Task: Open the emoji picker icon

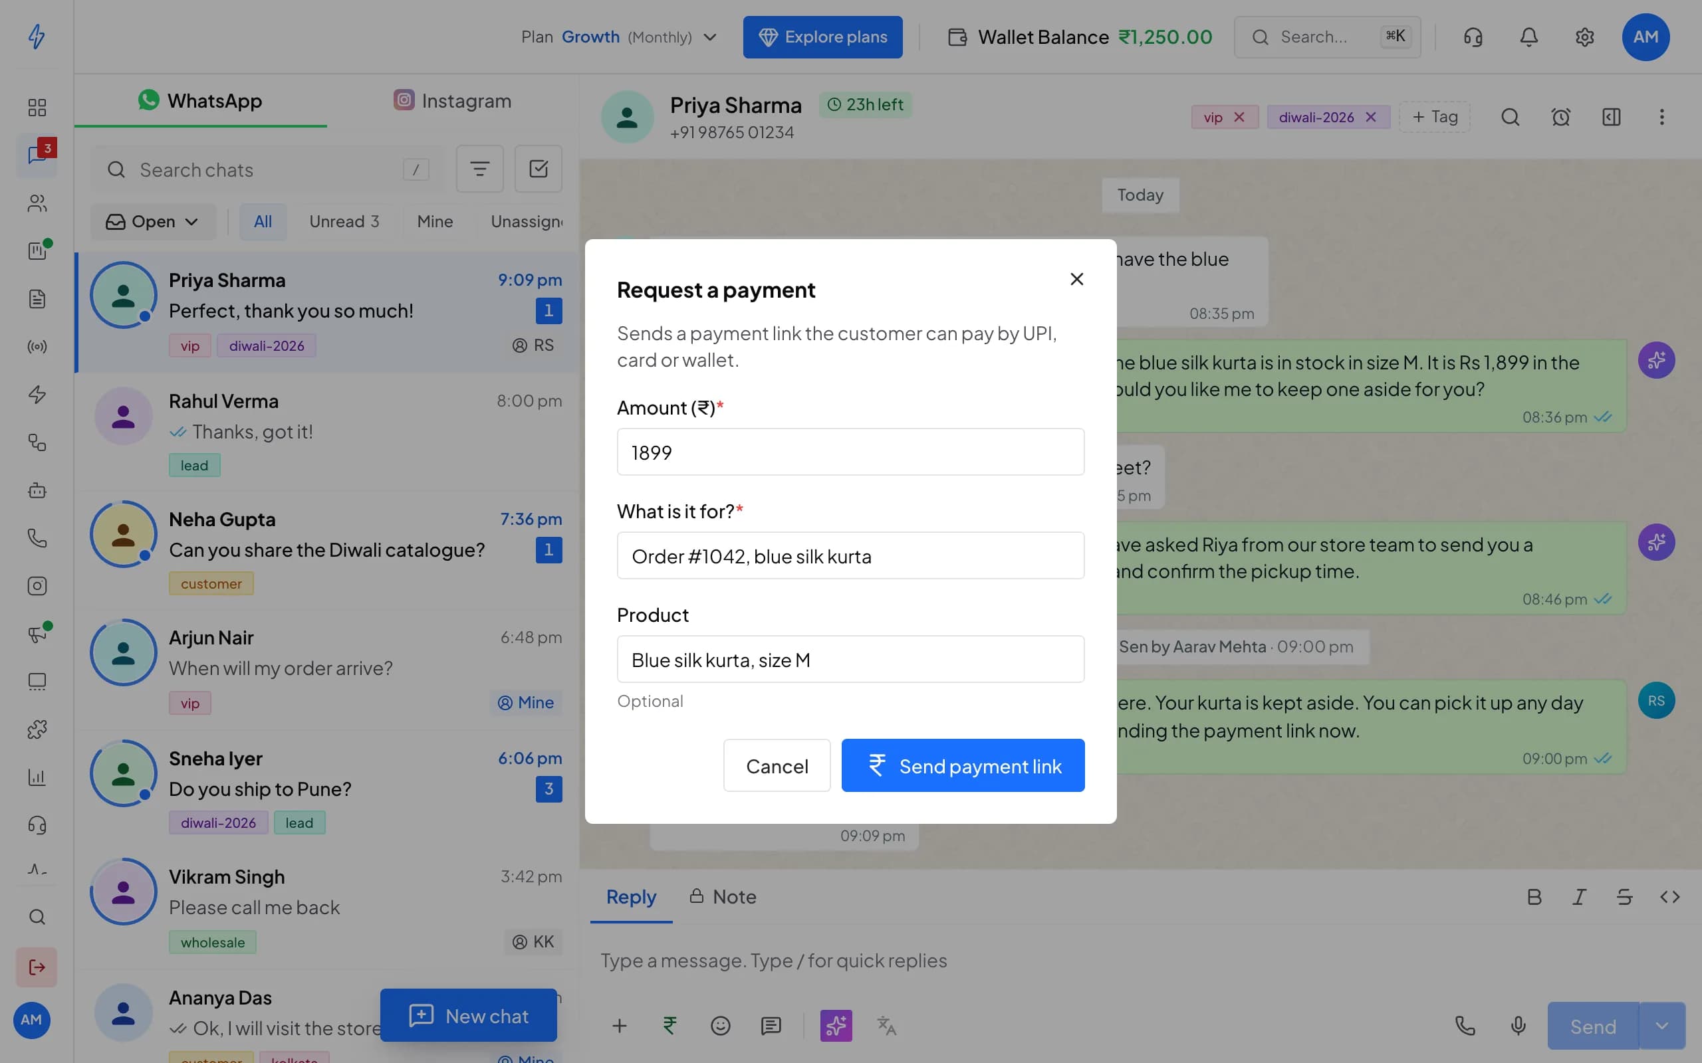Action: 720,1026
